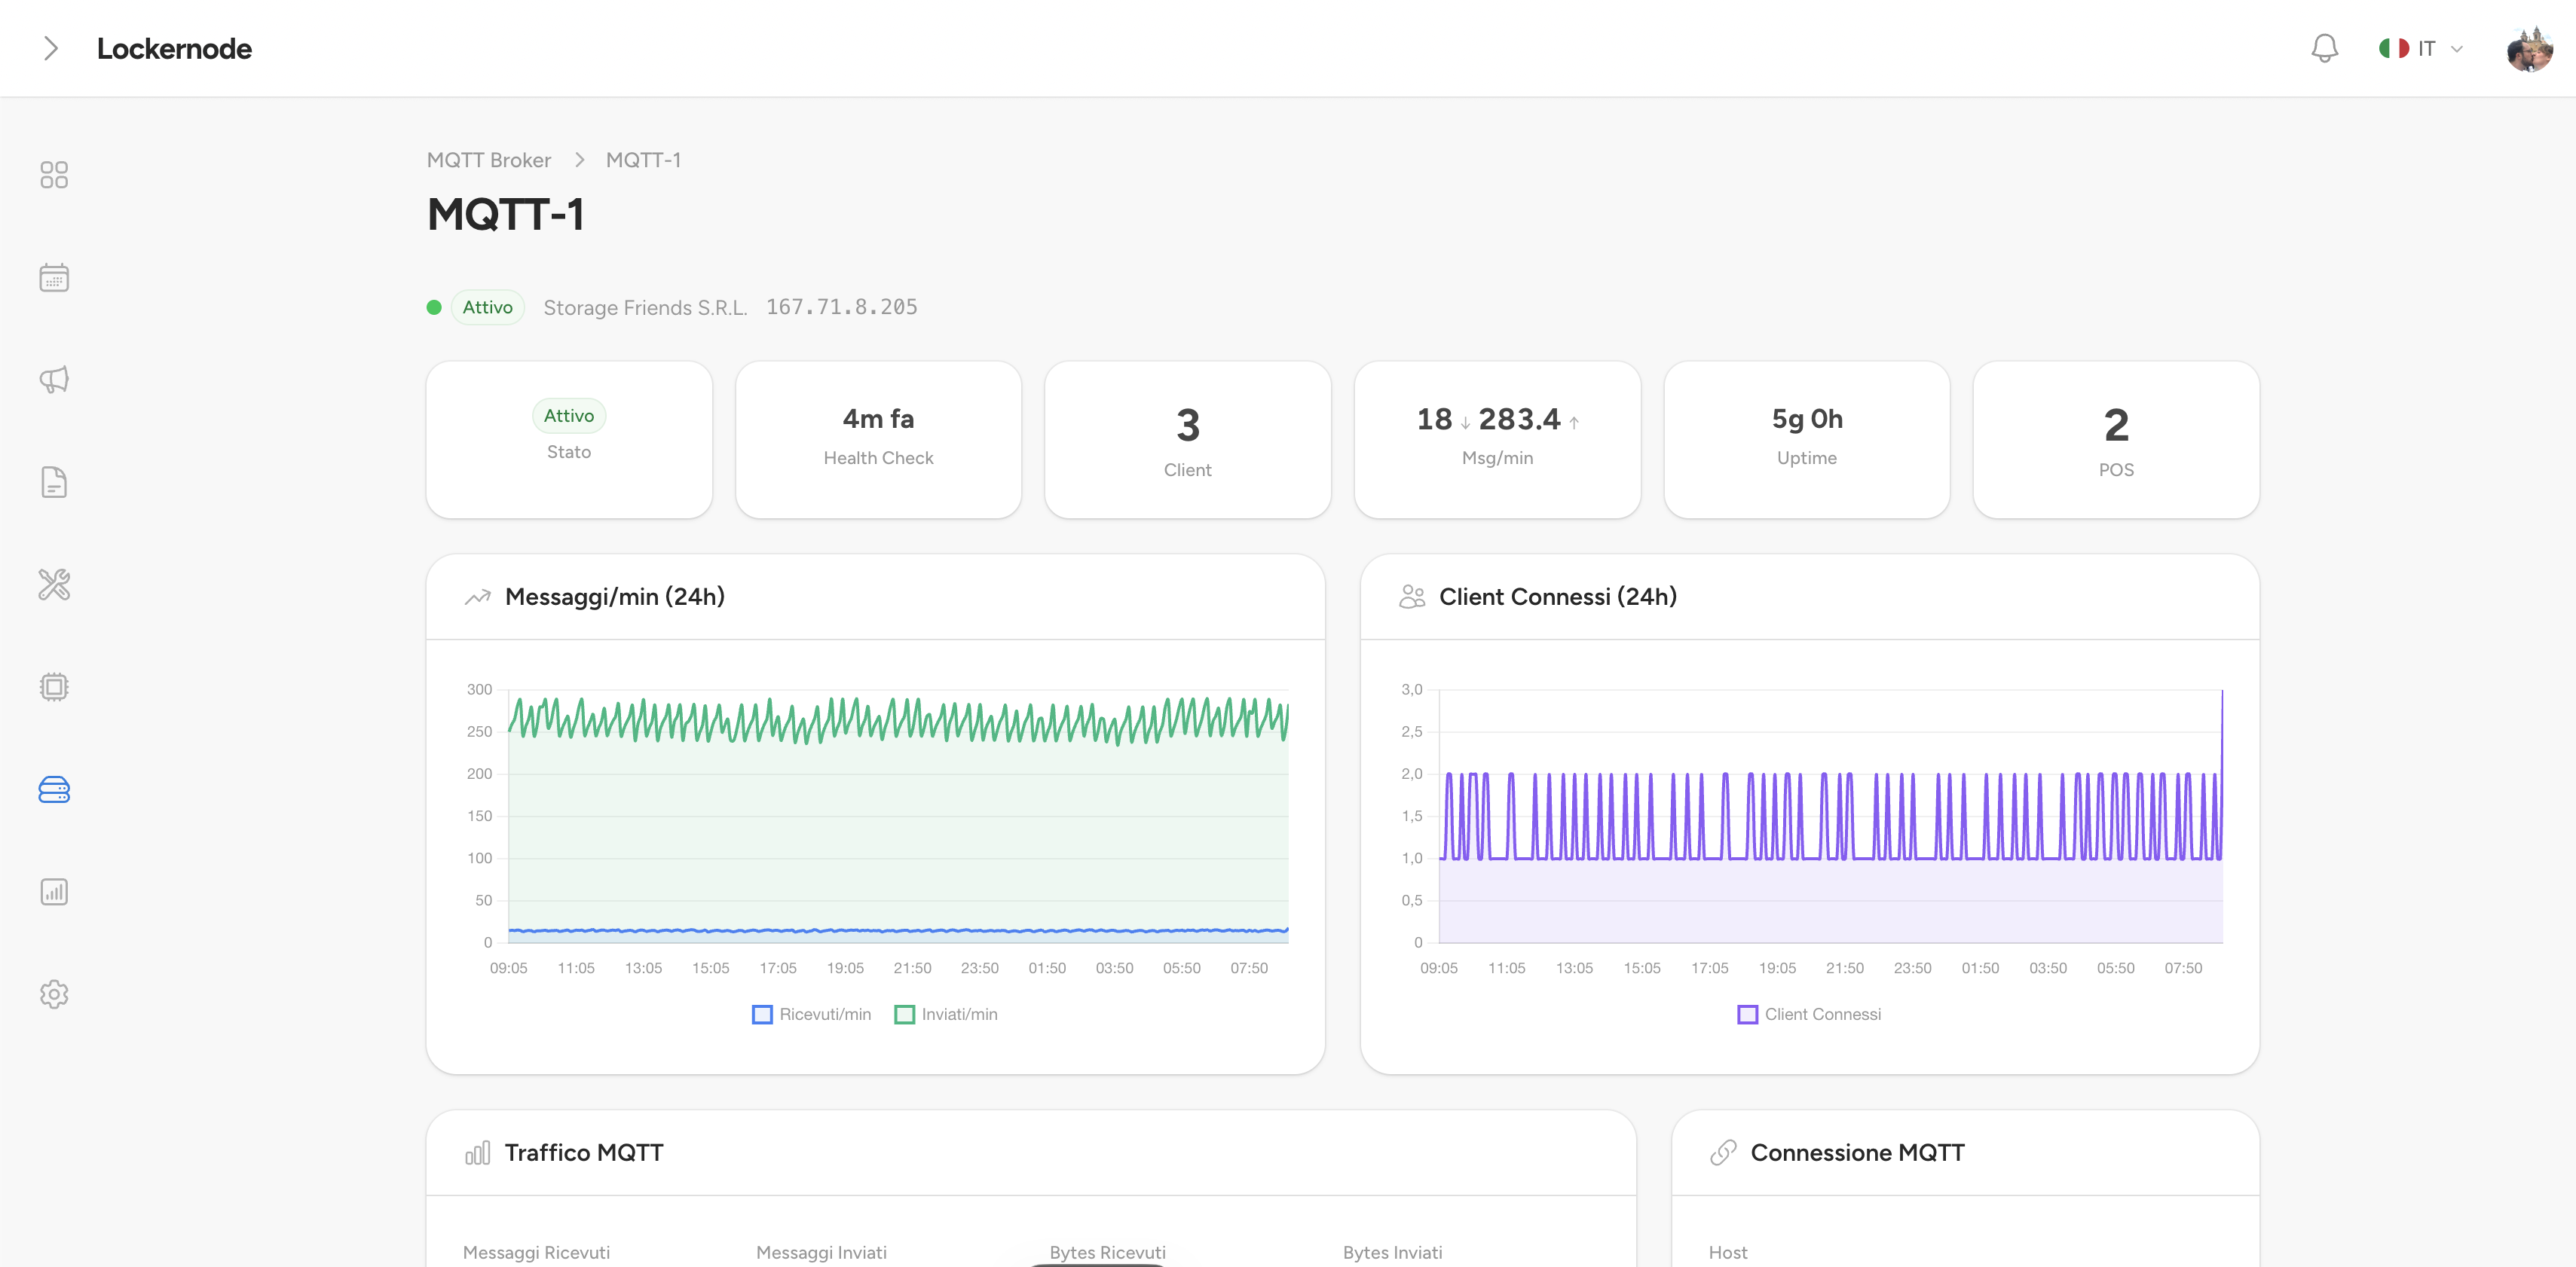Open the tools wrench icon in sidebar
Viewport: 2576px width, 1267px height.
pos(54,585)
